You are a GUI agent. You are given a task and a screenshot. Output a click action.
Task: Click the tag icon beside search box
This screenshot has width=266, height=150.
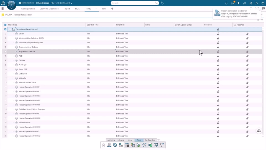pos(162,3)
